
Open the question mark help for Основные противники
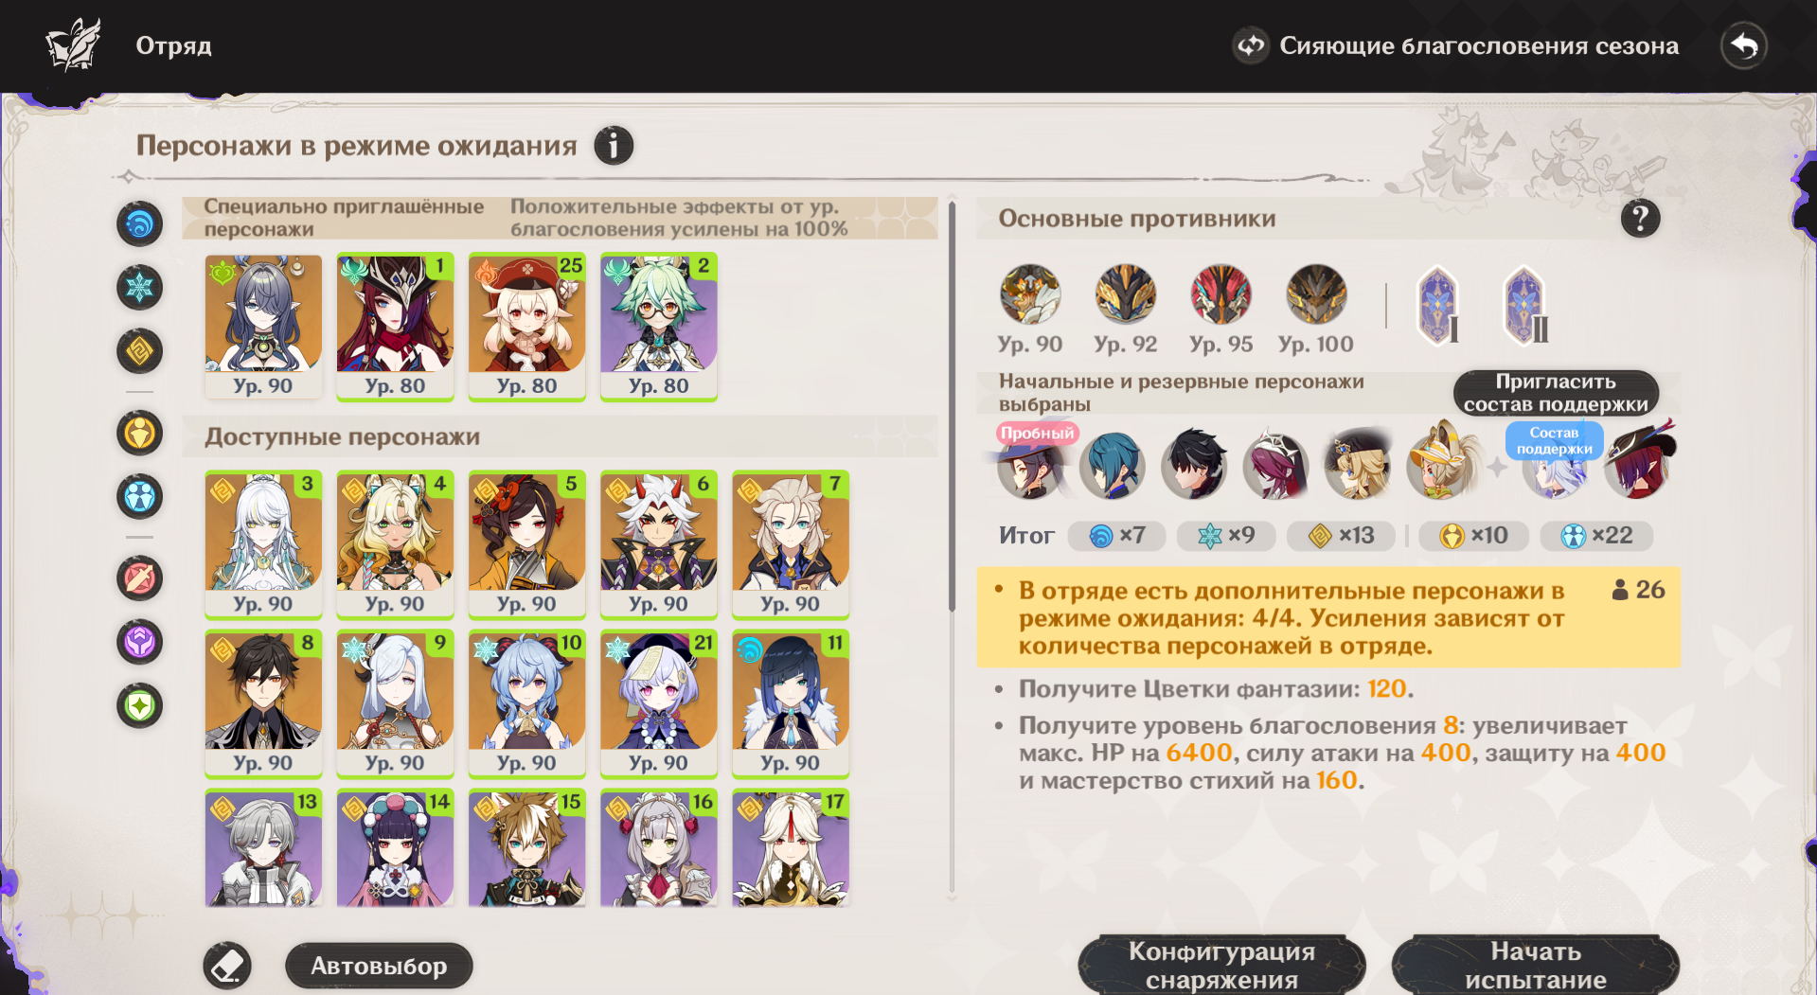[1640, 219]
